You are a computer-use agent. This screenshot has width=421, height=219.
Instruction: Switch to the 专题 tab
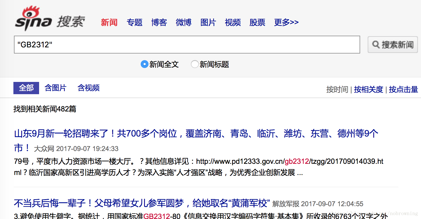[135, 22]
